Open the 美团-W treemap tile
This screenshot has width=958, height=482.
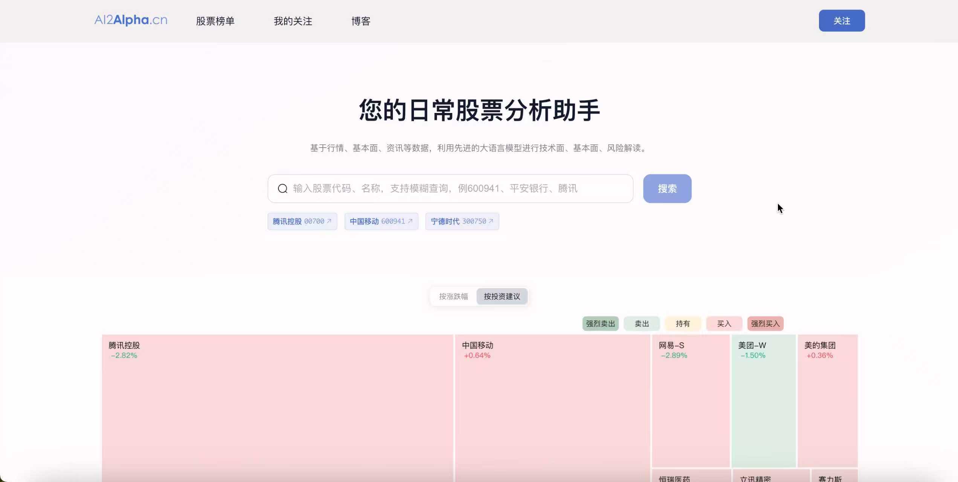[x=763, y=401]
